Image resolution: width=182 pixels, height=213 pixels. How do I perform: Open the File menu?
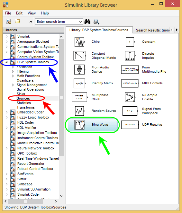click(x=8, y=13)
